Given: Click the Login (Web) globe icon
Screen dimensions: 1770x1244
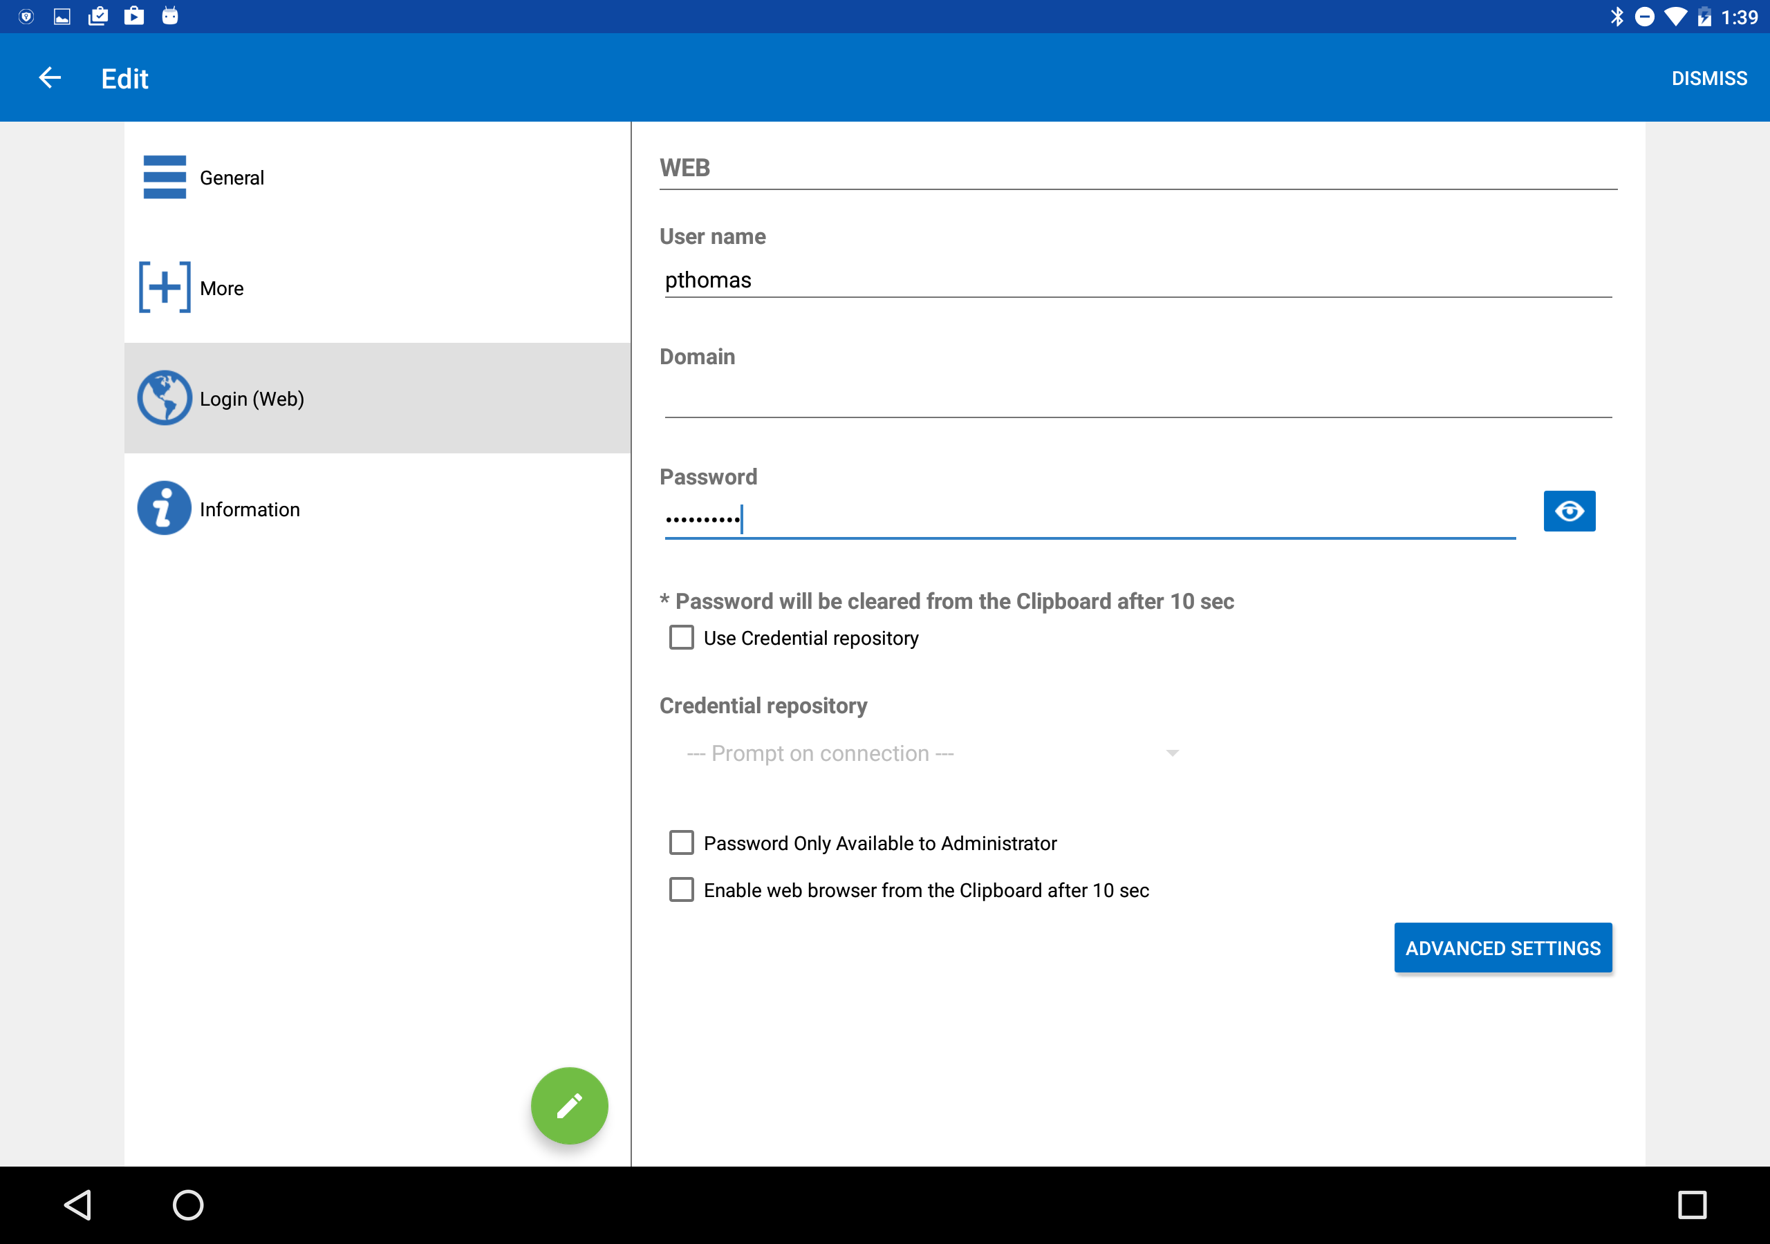Looking at the screenshot, I should [x=164, y=397].
